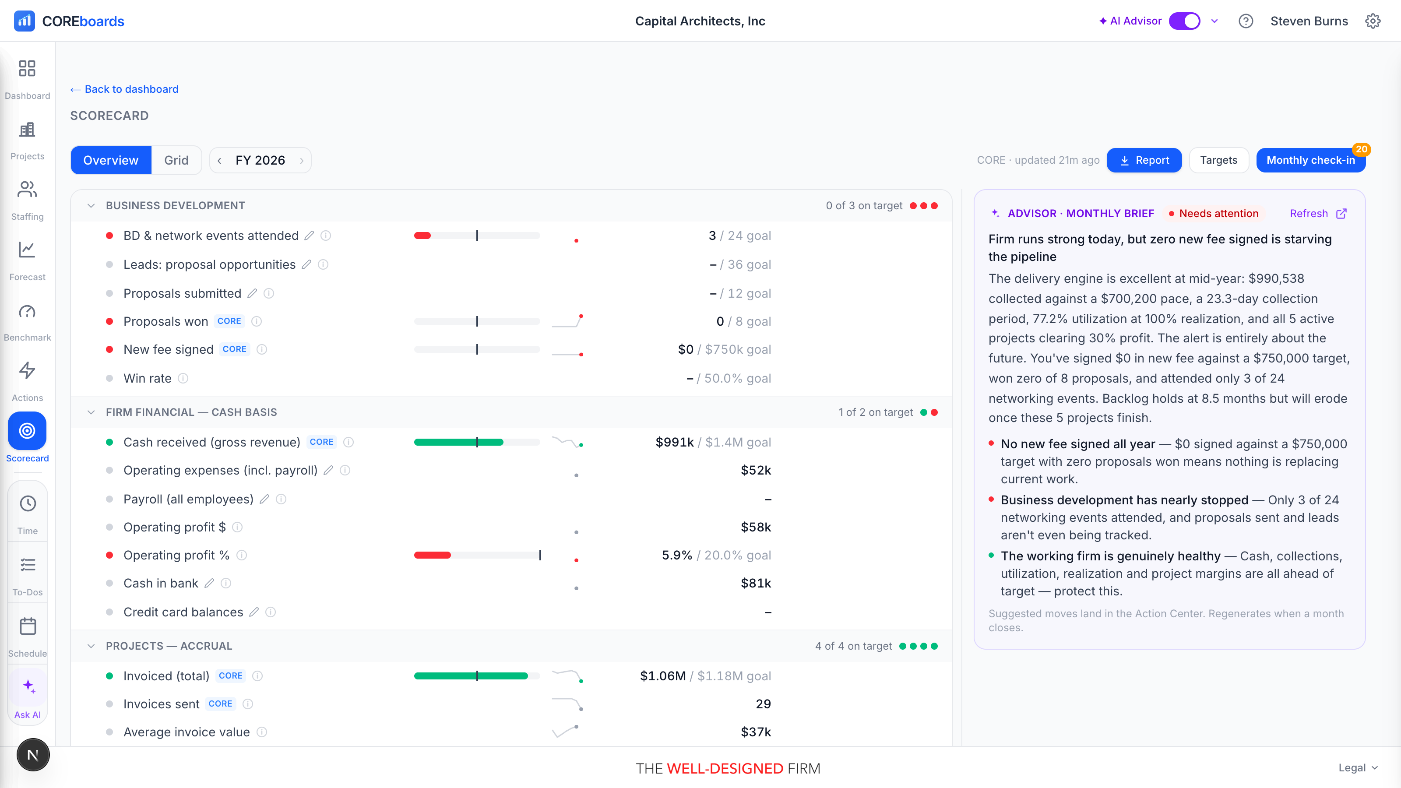
Task: Switch to the Overview tab
Action: click(111, 160)
